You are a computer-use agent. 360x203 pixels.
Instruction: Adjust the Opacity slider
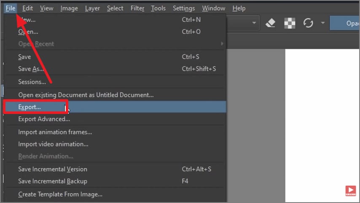345,23
